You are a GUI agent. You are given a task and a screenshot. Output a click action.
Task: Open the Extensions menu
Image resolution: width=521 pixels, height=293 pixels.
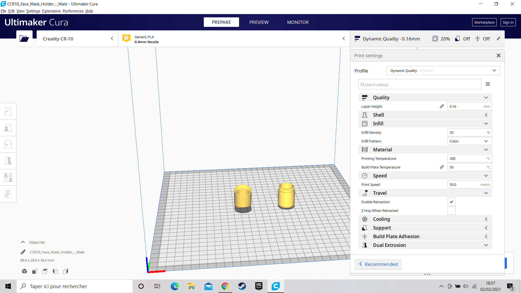pyautogui.click(x=51, y=11)
